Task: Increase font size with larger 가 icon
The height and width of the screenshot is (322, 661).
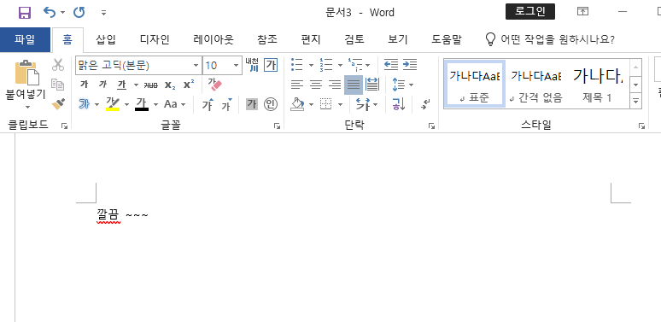Action: tap(208, 104)
